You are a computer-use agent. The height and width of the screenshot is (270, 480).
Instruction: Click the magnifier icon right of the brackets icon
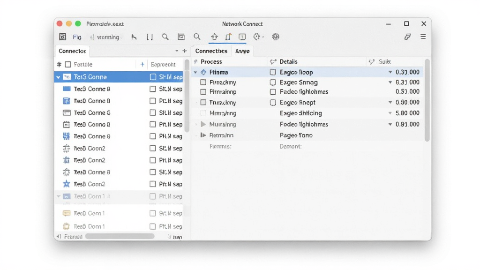pyautogui.click(x=165, y=37)
